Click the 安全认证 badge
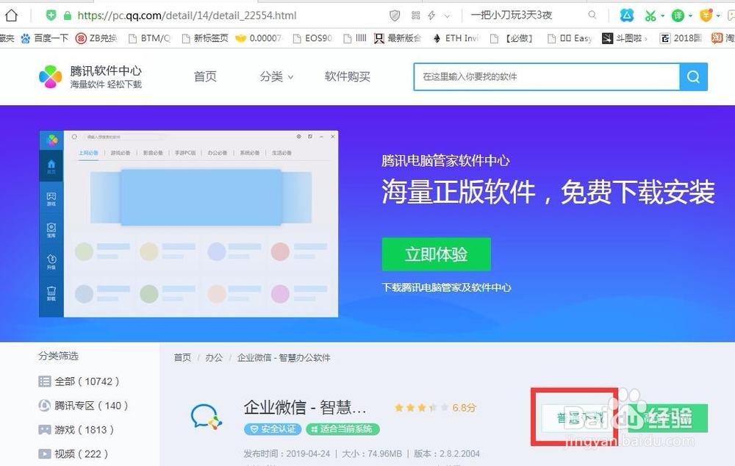This screenshot has width=735, height=466. tap(273, 429)
